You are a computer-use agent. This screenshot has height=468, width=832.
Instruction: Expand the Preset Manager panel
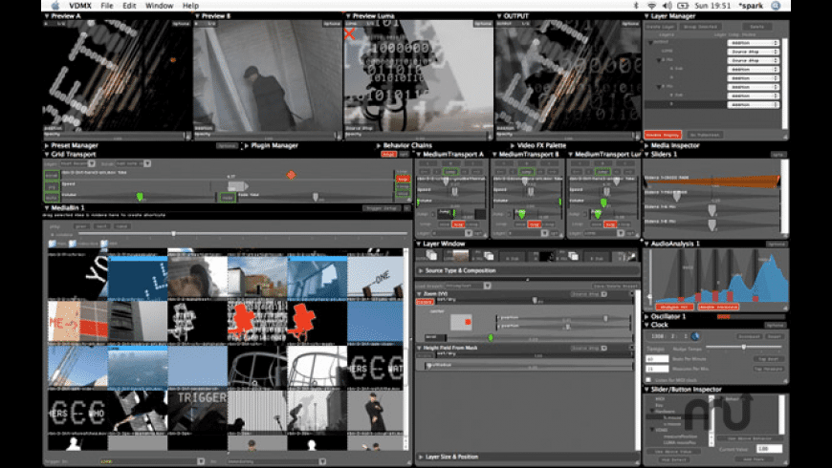click(x=47, y=145)
